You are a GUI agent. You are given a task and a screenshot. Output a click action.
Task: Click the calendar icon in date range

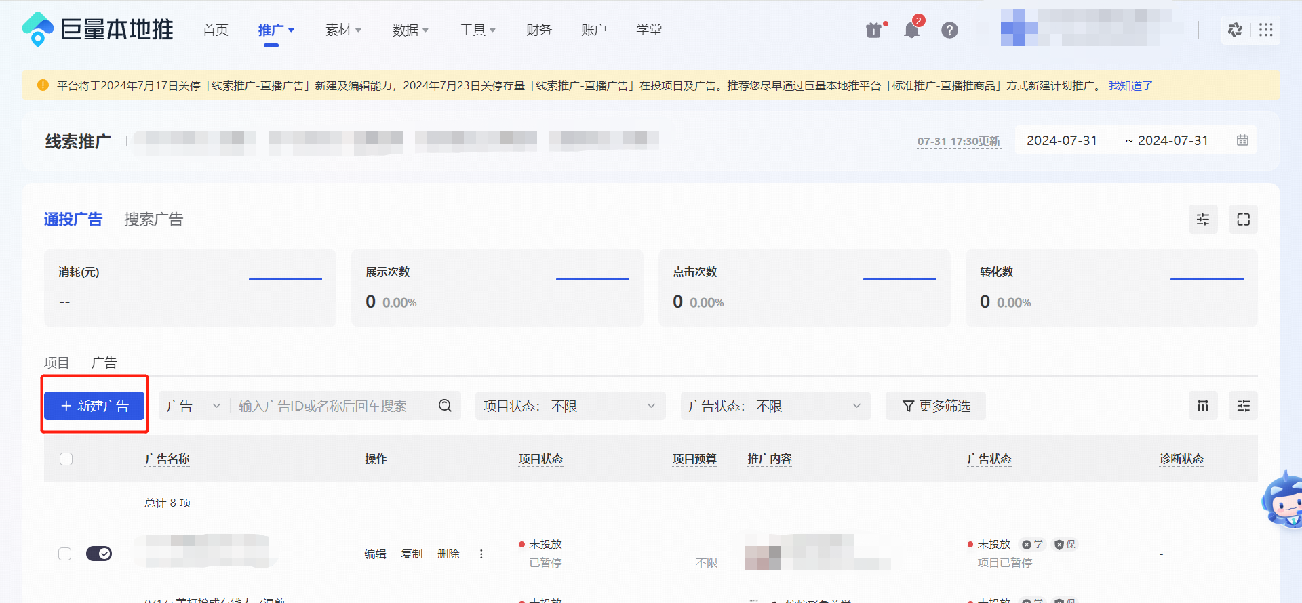coord(1242,140)
